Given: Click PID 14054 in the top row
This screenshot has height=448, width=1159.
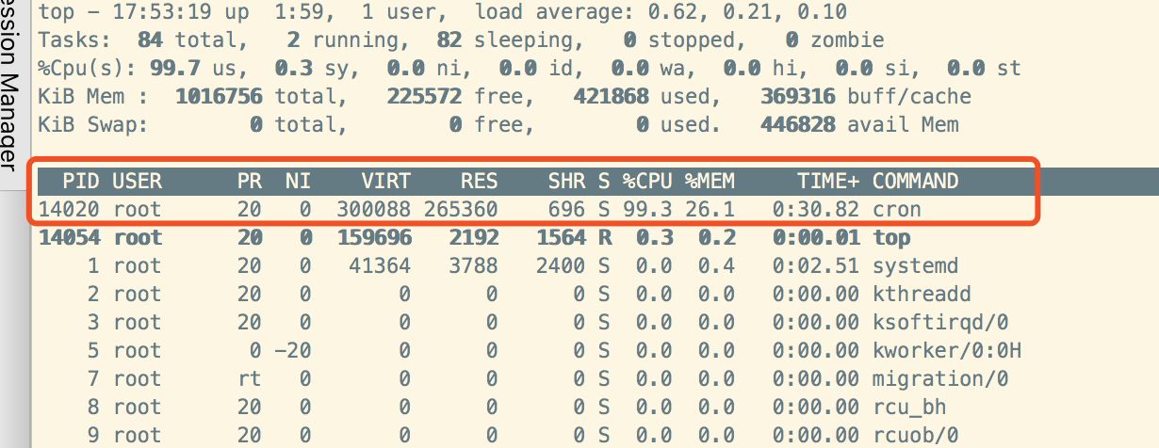Looking at the screenshot, I should click(x=69, y=237).
